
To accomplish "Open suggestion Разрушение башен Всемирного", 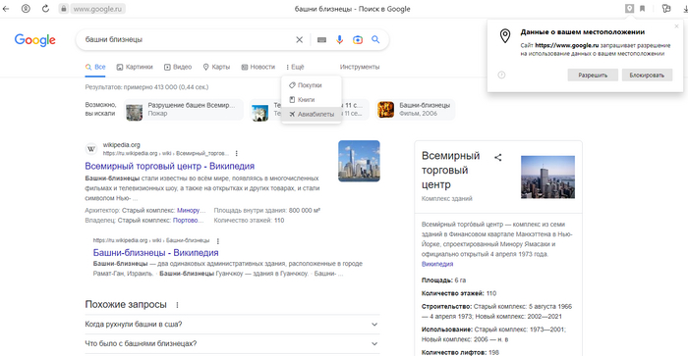I will (184, 110).
